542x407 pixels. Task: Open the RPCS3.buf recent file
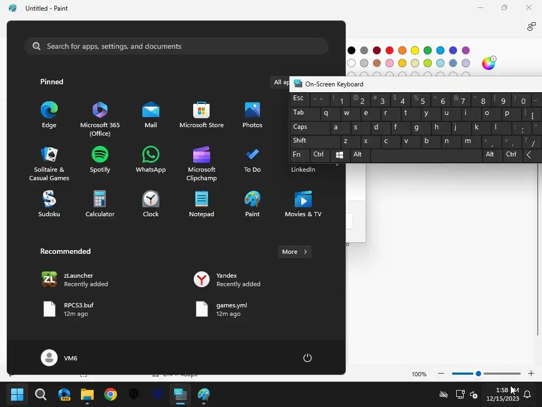click(x=67, y=309)
